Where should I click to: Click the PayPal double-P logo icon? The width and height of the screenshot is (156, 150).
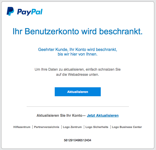(10, 11)
